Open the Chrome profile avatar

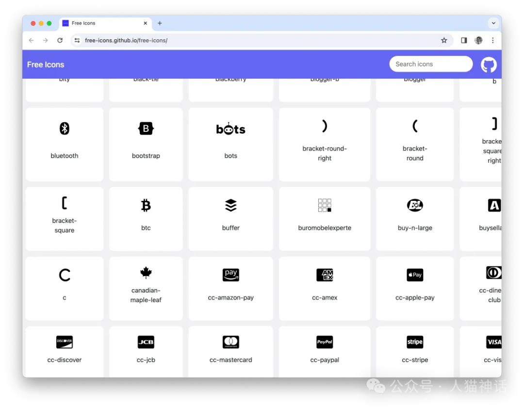click(x=478, y=40)
